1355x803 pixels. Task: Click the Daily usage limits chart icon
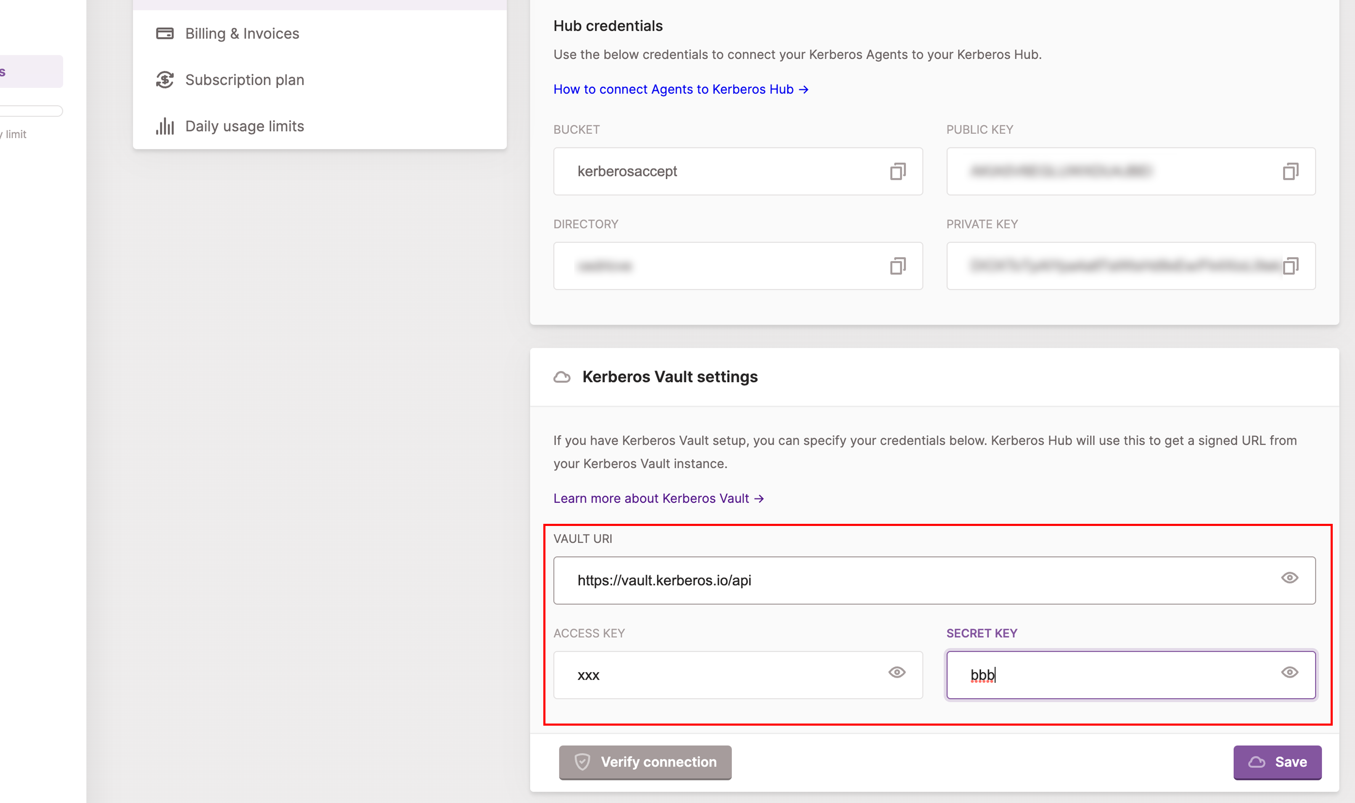pos(164,126)
